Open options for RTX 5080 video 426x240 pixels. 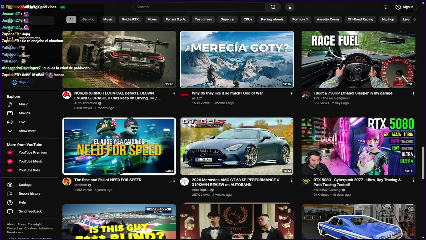tap(413, 180)
